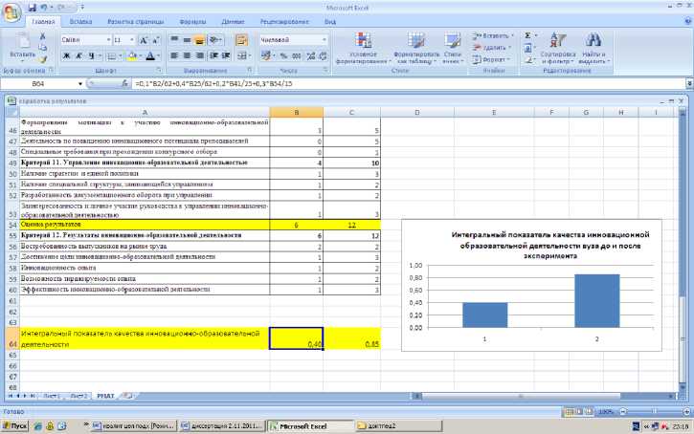This screenshot has width=694, height=434.
Task: Open Sort and Filter tool
Action: [x=556, y=43]
